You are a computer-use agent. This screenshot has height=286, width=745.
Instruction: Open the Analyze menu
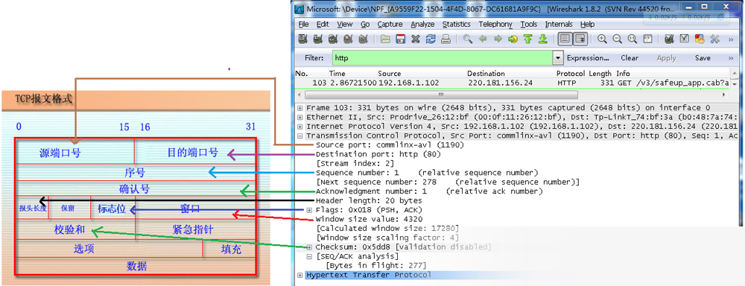(423, 25)
